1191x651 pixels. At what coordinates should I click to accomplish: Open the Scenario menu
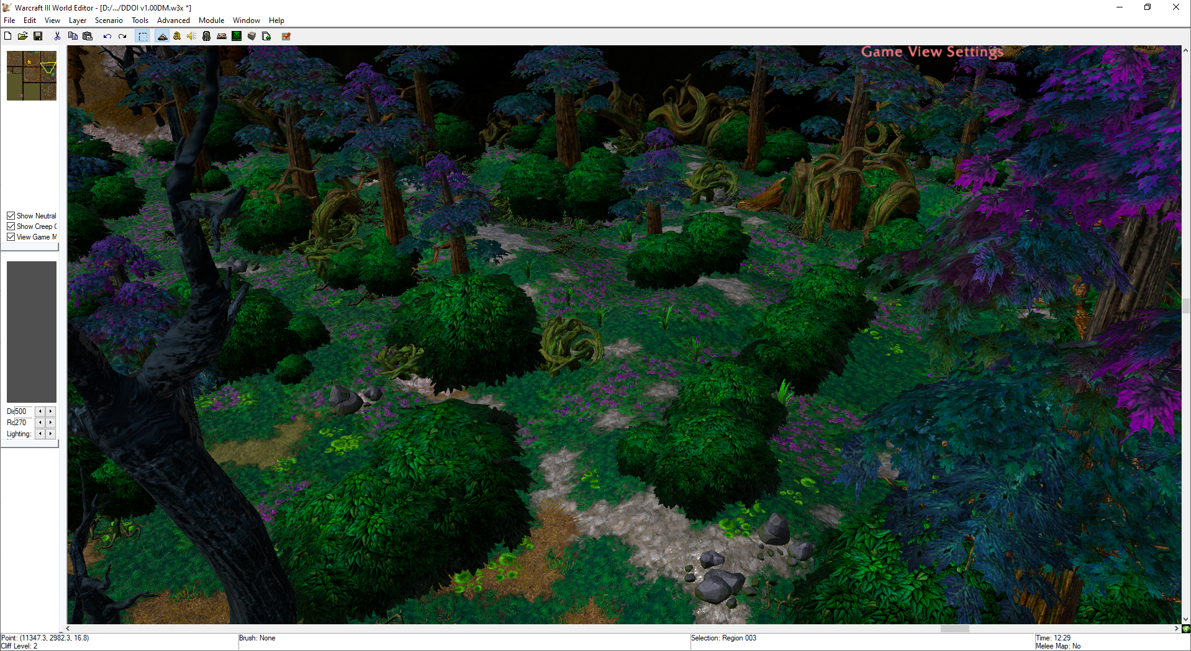(x=109, y=20)
